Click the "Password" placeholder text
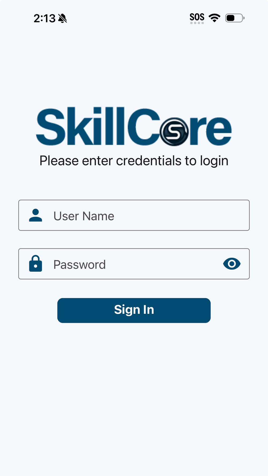268x476 pixels. coord(80,265)
